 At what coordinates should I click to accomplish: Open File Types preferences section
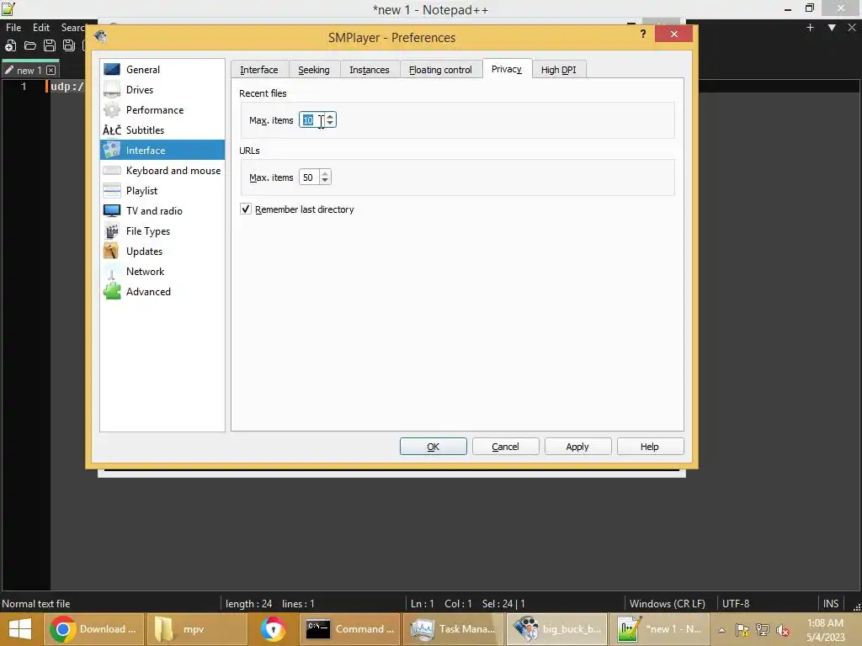coord(162,231)
